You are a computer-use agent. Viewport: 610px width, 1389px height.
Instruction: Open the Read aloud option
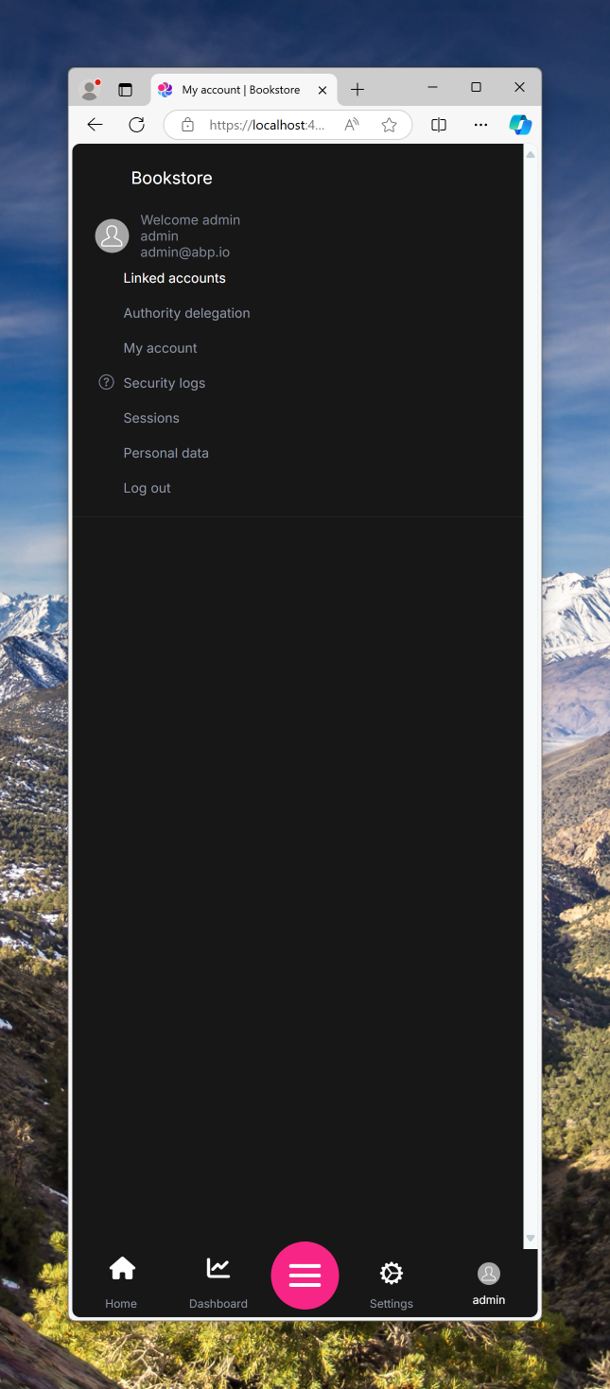352,125
